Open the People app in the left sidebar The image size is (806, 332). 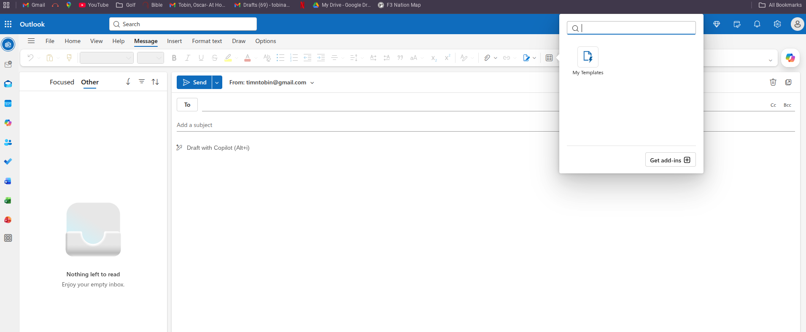pos(8,143)
